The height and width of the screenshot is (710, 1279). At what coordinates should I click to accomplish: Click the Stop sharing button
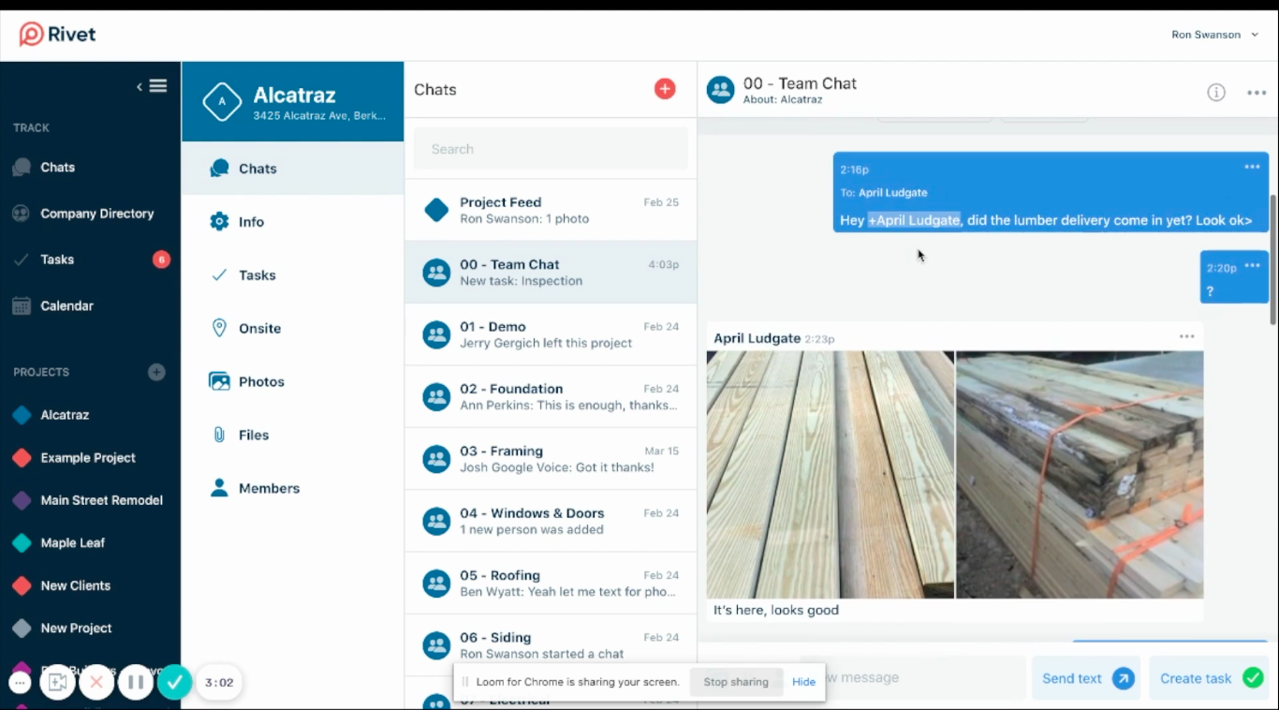click(736, 682)
